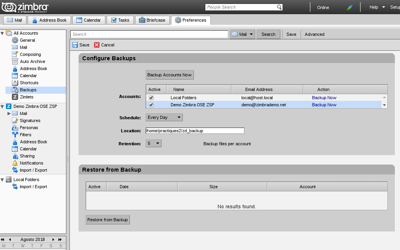Toggle Demo Zimbra OSE ZSP active checkbox

click(x=151, y=105)
